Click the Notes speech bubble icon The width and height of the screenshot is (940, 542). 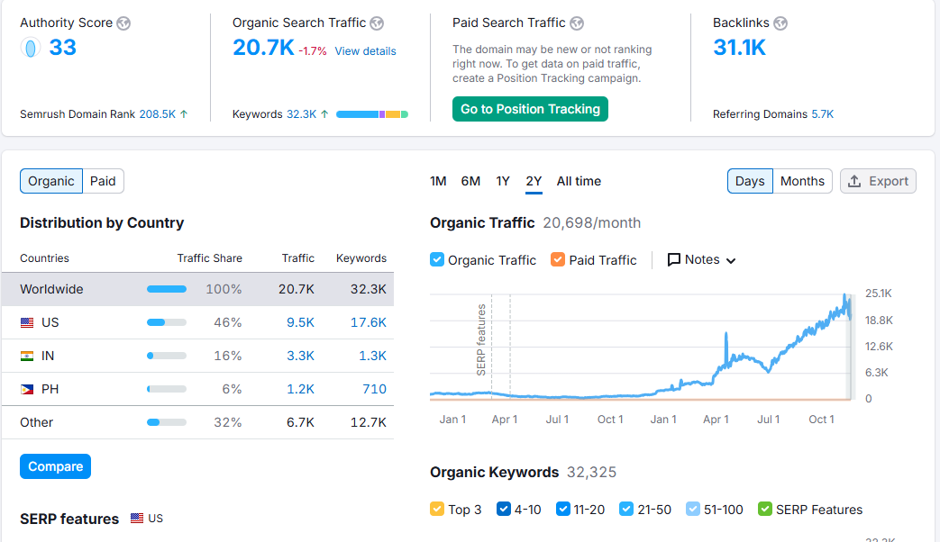[x=674, y=259]
